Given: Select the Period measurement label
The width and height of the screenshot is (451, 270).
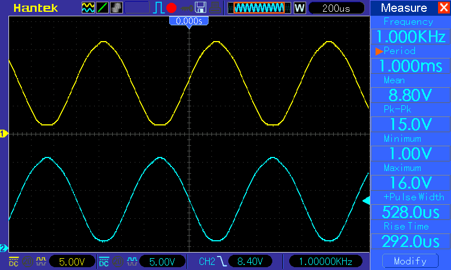Looking at the screenshot, I should pos(400,51).
